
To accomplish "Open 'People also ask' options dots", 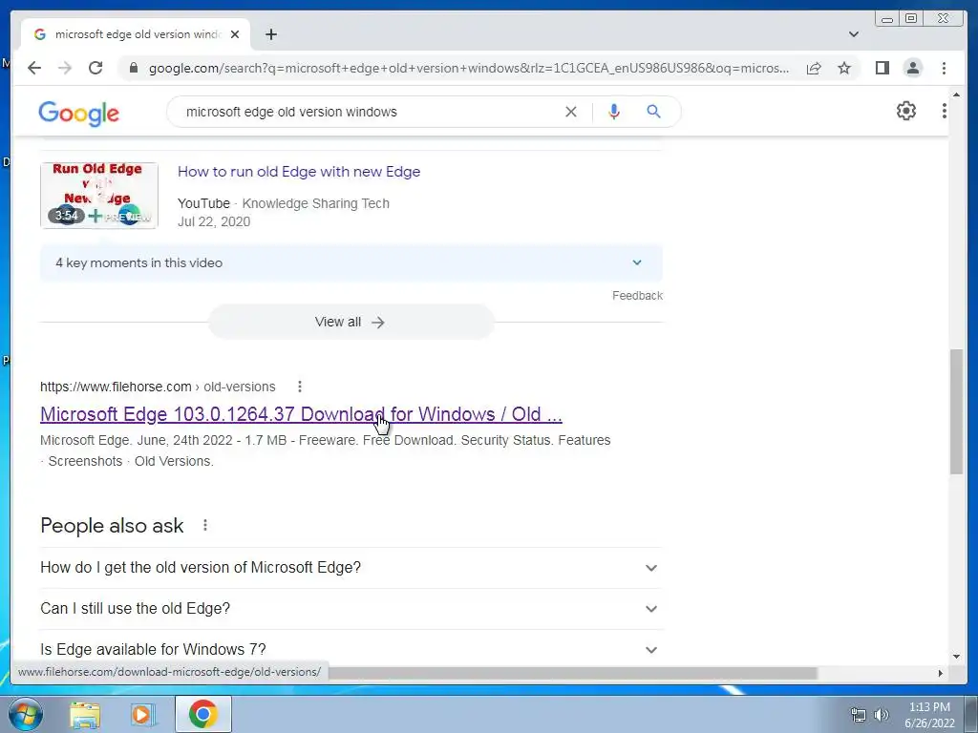I will [x=205, y=526].
